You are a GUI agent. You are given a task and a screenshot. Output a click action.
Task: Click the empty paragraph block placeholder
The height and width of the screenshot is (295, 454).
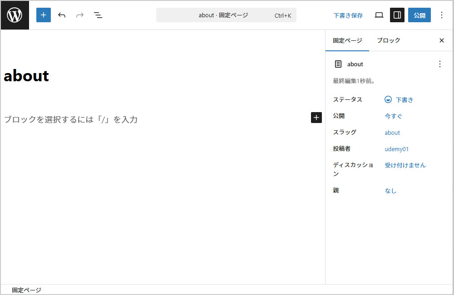(71, 120)
